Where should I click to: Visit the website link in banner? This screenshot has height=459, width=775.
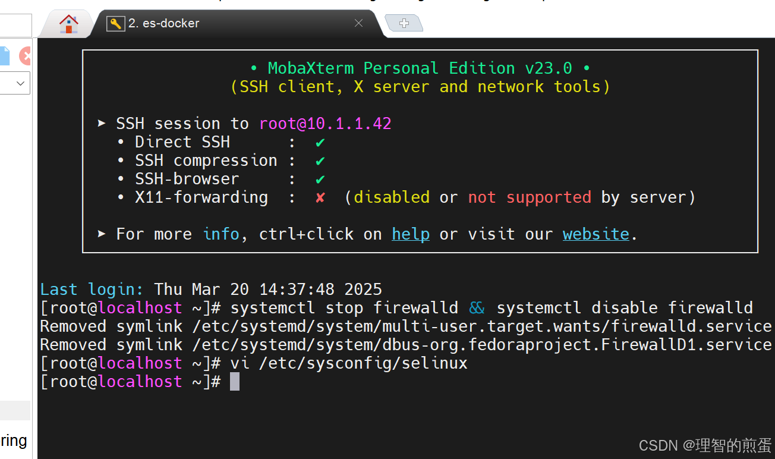tap(596, 234)
